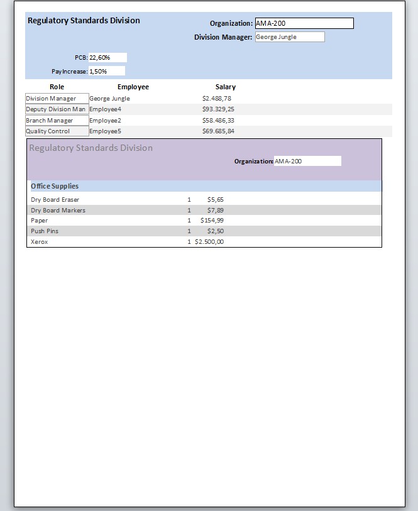The width and height of the screenshot is (418, 511).
Task: Select the Quality Control role cell
Action: 57,131
